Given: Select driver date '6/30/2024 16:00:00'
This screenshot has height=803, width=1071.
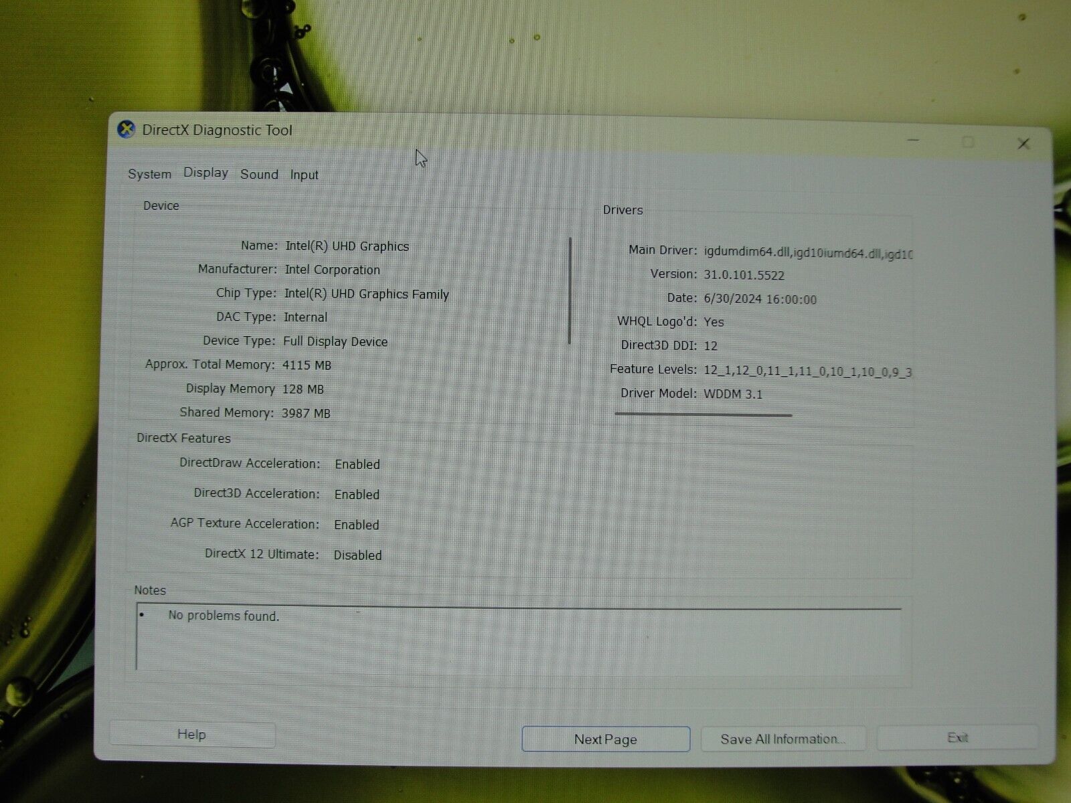Looking at the screenshot, I should tap(760, 299).
